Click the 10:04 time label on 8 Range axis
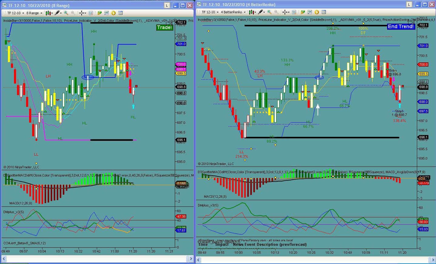The height and width of the screenshot is (264, 436). pyautogui.click(x=42, y=251)
